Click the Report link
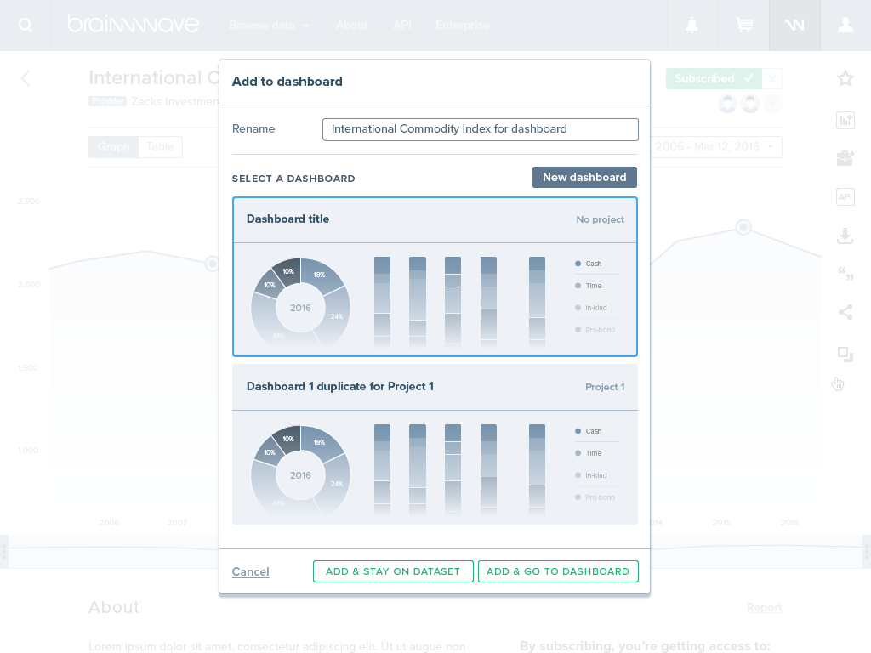The image size is (871, 653). 764,607
